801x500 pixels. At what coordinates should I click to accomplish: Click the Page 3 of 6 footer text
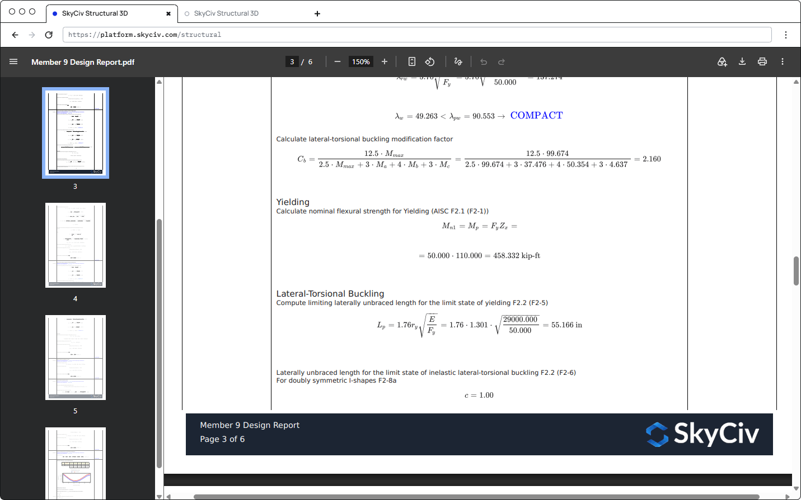coord(222,439)
